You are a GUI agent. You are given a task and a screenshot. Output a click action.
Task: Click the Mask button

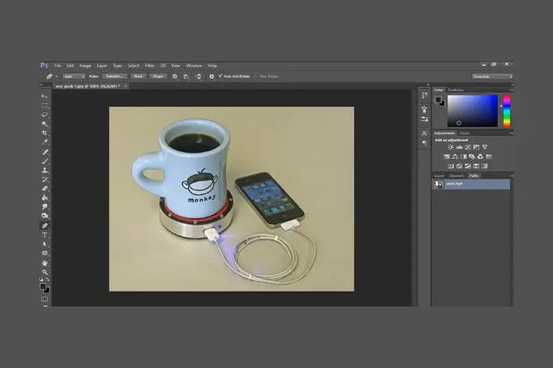[138, 76]
